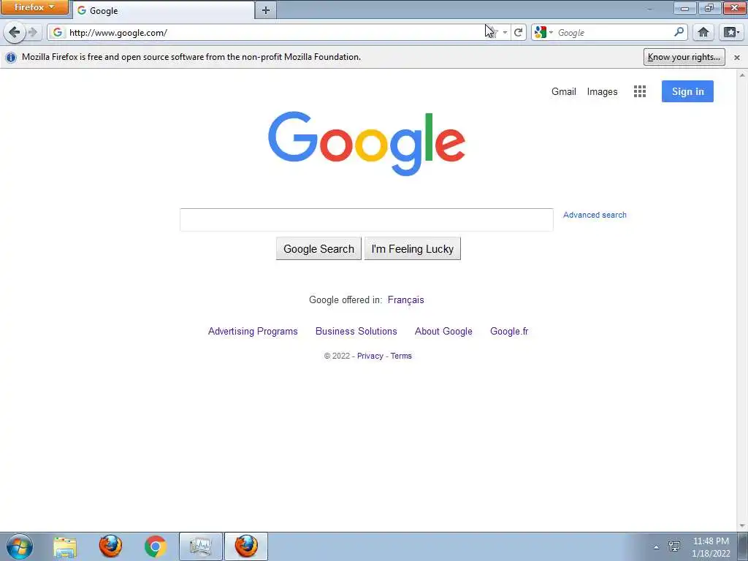Select the active Firefox window taskbar button

246,546
